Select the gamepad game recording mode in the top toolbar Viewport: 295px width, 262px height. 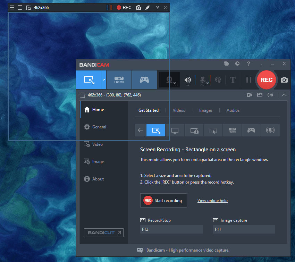[x=144, y=80]
